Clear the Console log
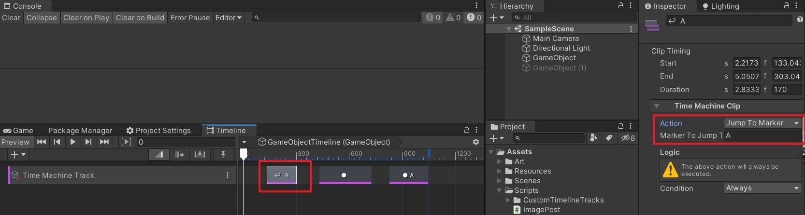805x215 pixels. 11,17
